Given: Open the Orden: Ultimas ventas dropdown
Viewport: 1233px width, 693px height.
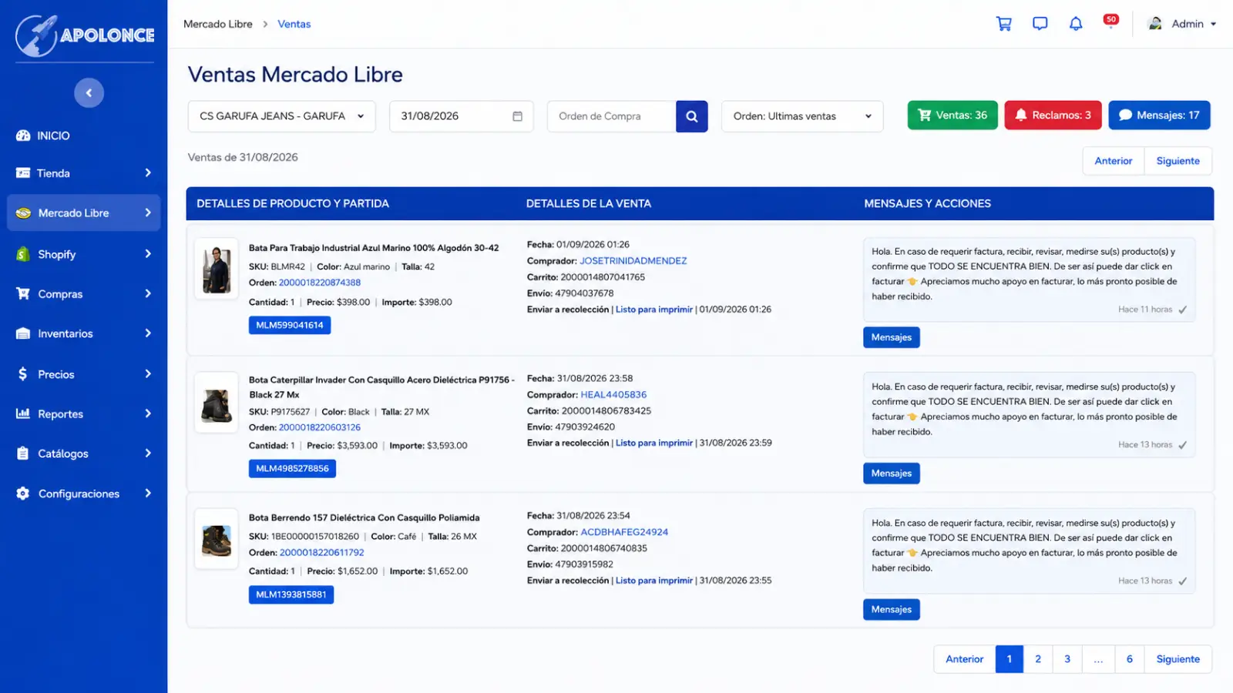Looking at the screenshot, I should 802,116.
